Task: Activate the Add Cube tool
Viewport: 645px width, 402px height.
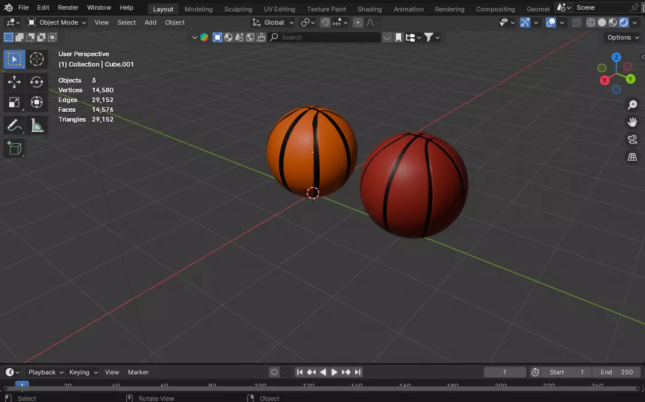Action: pyautogui.click(x=14, y=149)
